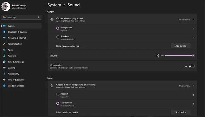This screenshot has width=205, height=117.
Task: Open the Network & internet section
Action: coord(21,38)
